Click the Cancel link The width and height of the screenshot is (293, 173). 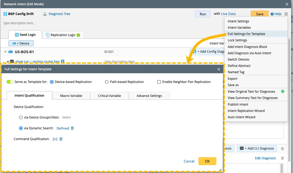point(189,161)
